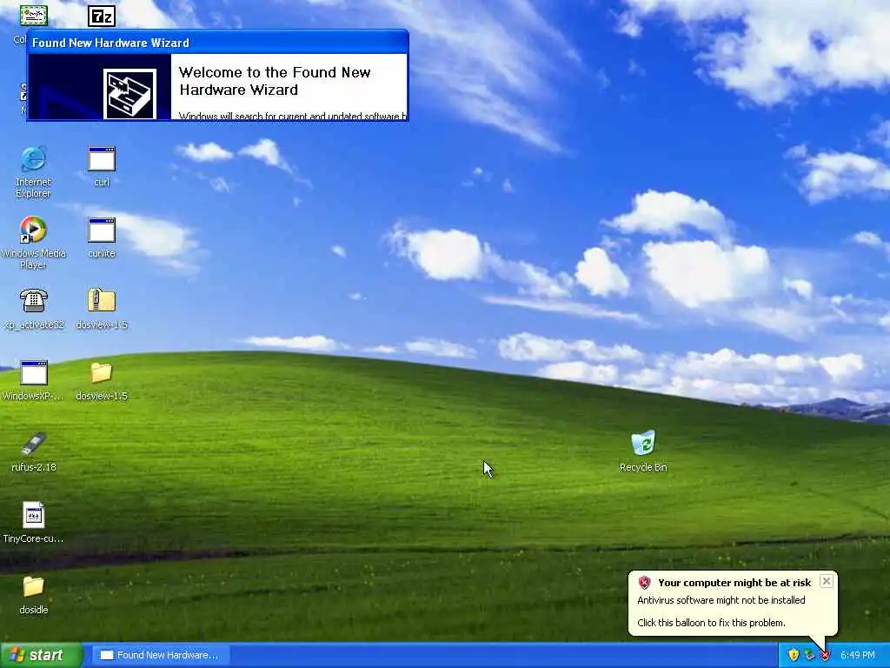Click the xp_activate32 telephone icon
890x668 pixels.
pyautogui.click(x=34, y=301)
